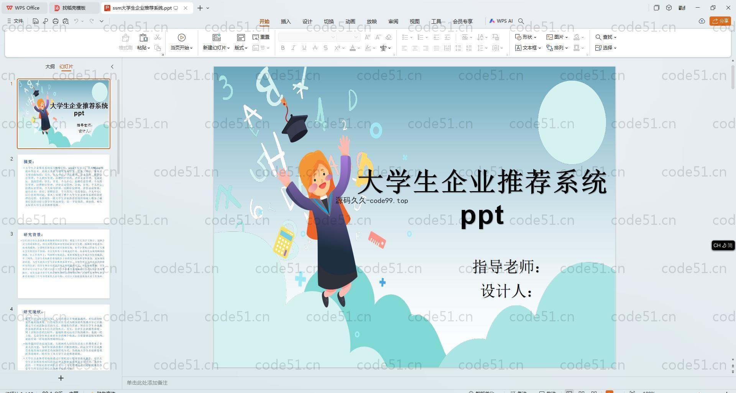Select slide 2 thumbnail 摘要
Screen dimensions: 736x393
pyautogui.click(x=64, y=189)
